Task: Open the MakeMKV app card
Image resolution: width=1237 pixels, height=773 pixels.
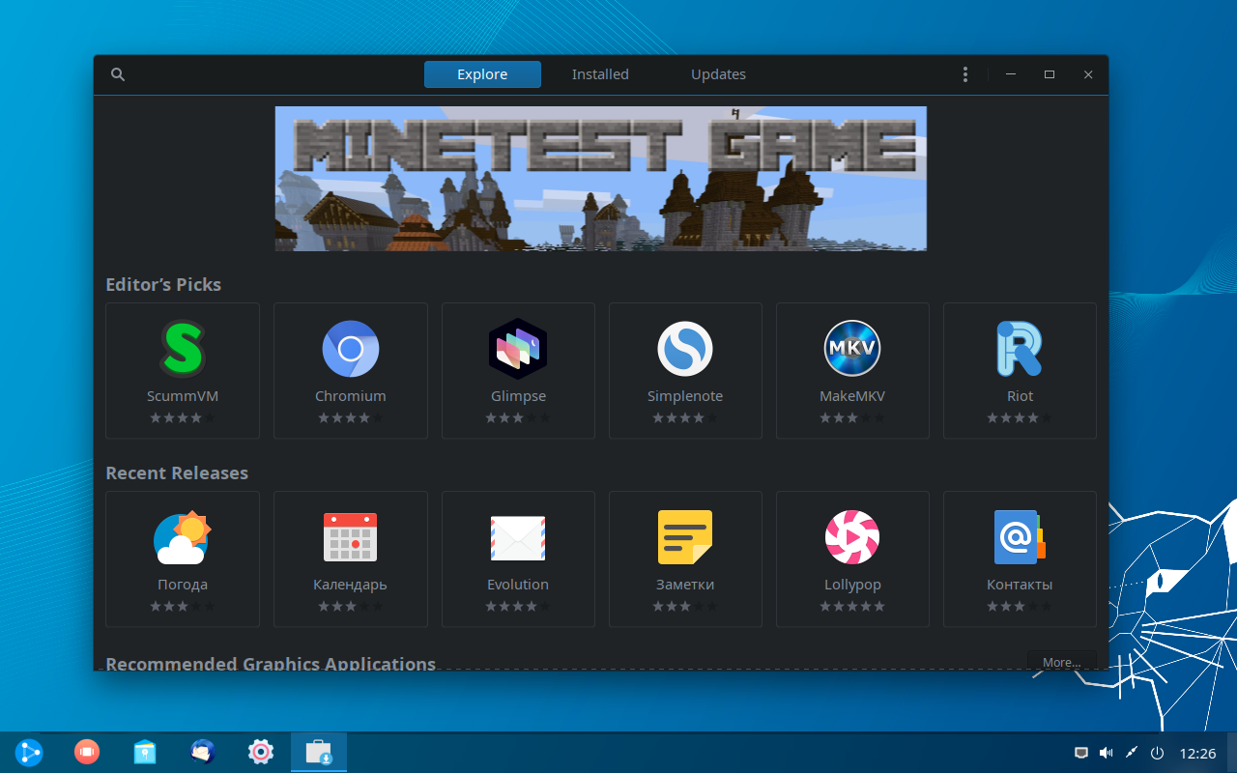Action: click(x=852, y=371)
